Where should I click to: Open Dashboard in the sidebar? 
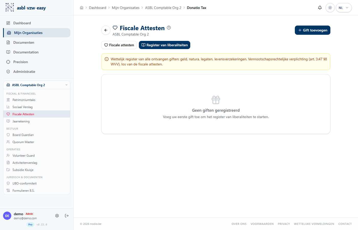(37, 23)
